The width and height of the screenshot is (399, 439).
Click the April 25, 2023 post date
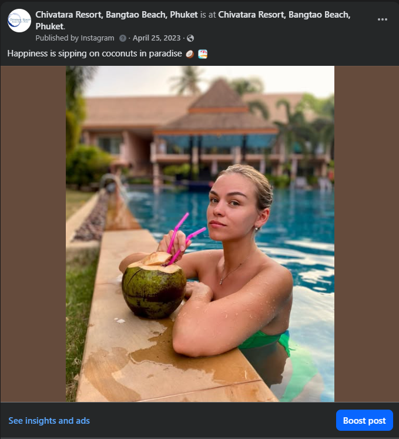tap(157, 38)
